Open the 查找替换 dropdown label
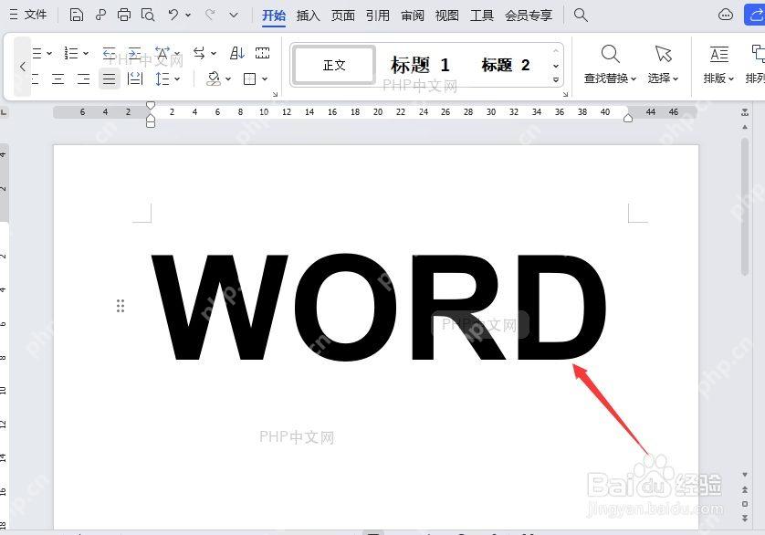The width and height of the screenshot is (765, 535). 610,79
